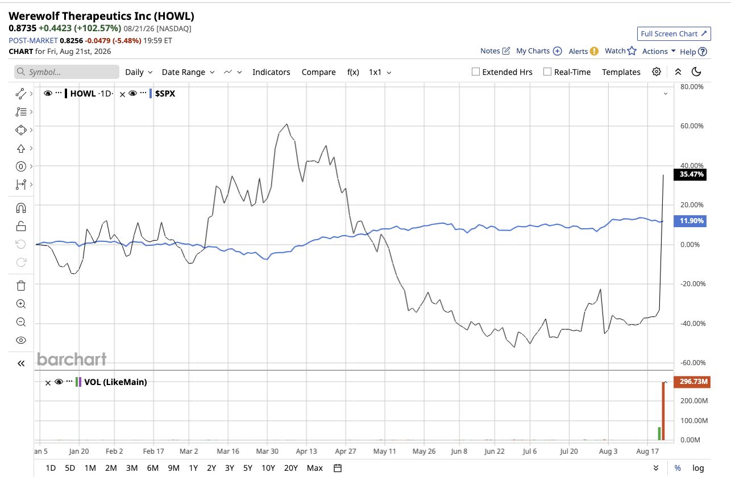Collapse the drawing tools sidebar
Image resolution: width=731 pixels, height=485 pixels.
[21, 363]
